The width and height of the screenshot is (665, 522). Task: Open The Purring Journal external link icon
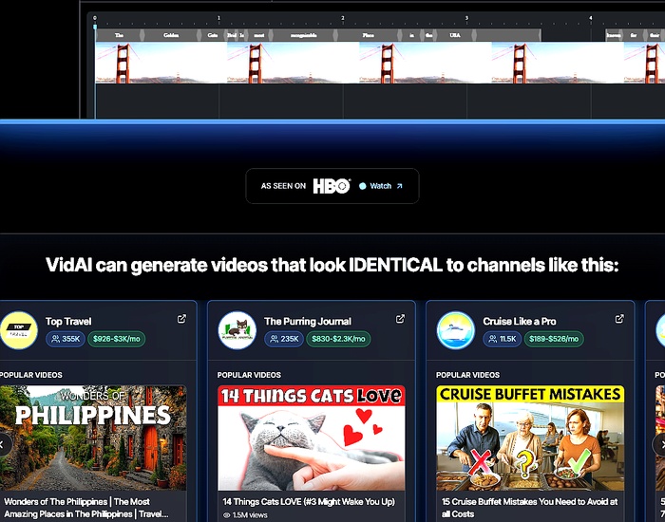400,319
